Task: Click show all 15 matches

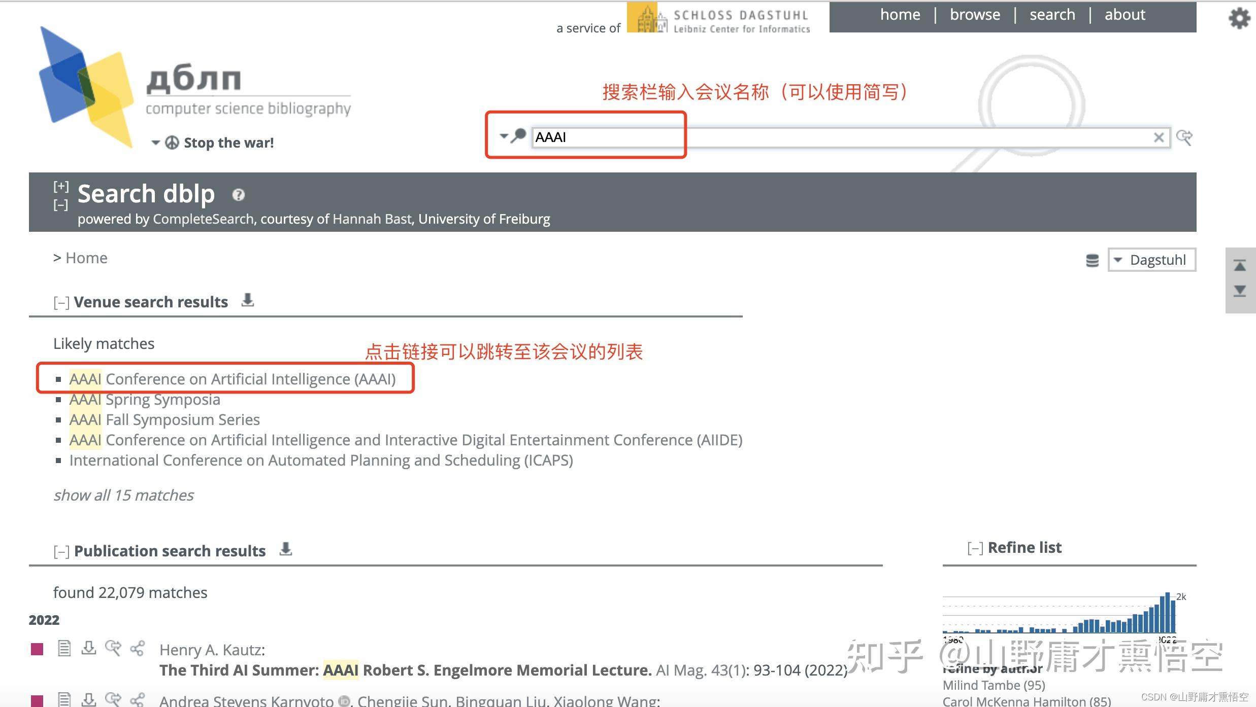Action: coord(124,495)
